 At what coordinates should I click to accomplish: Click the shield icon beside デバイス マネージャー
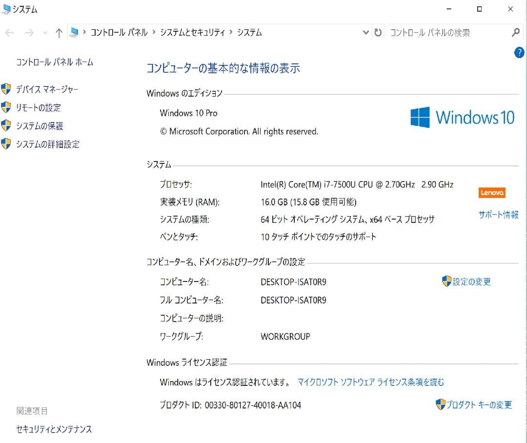click(6, 89)
